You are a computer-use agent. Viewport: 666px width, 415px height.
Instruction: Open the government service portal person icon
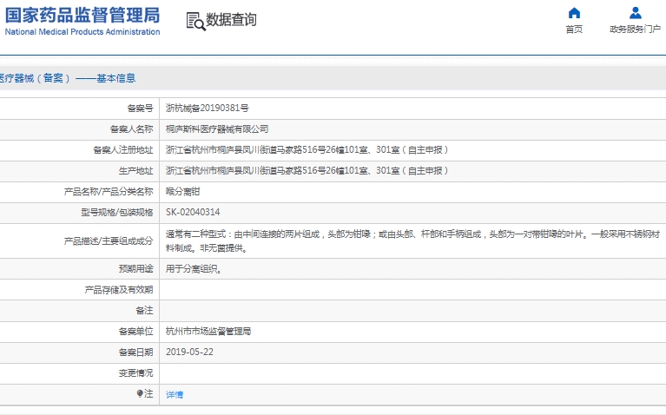[636, 13]
